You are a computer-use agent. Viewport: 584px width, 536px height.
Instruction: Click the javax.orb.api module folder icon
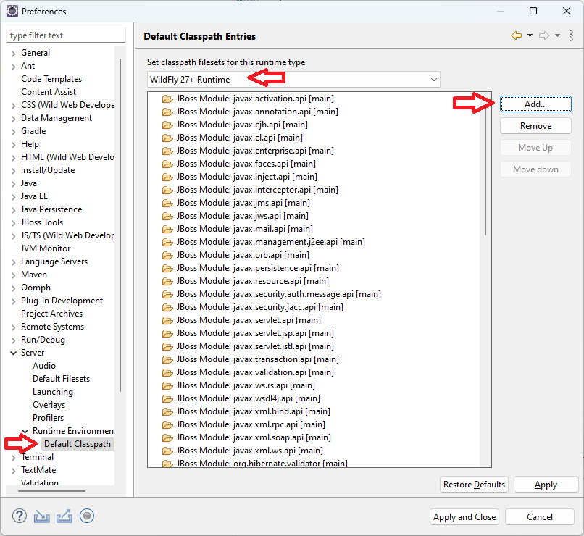(x=167, y=255)
